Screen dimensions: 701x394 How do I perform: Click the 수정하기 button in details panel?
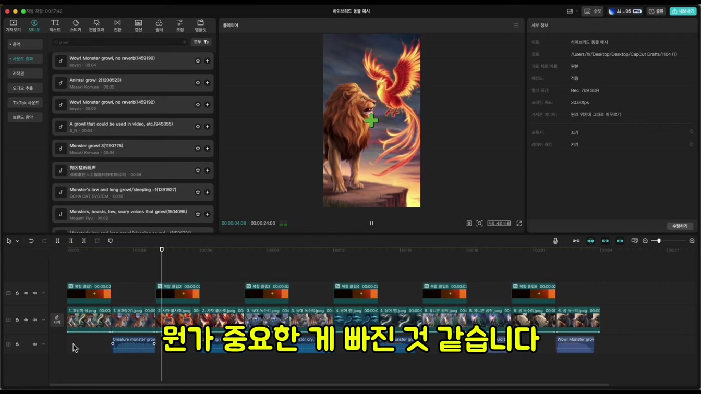680,226
